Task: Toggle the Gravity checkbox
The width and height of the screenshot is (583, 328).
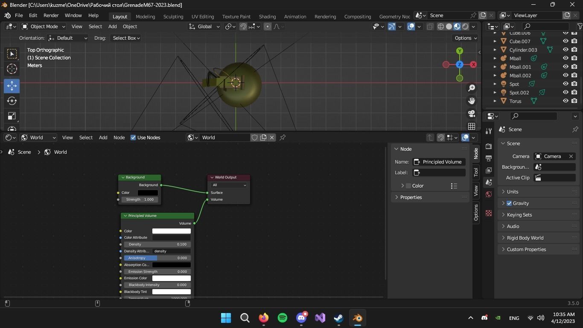Action: tap(509, 203)
